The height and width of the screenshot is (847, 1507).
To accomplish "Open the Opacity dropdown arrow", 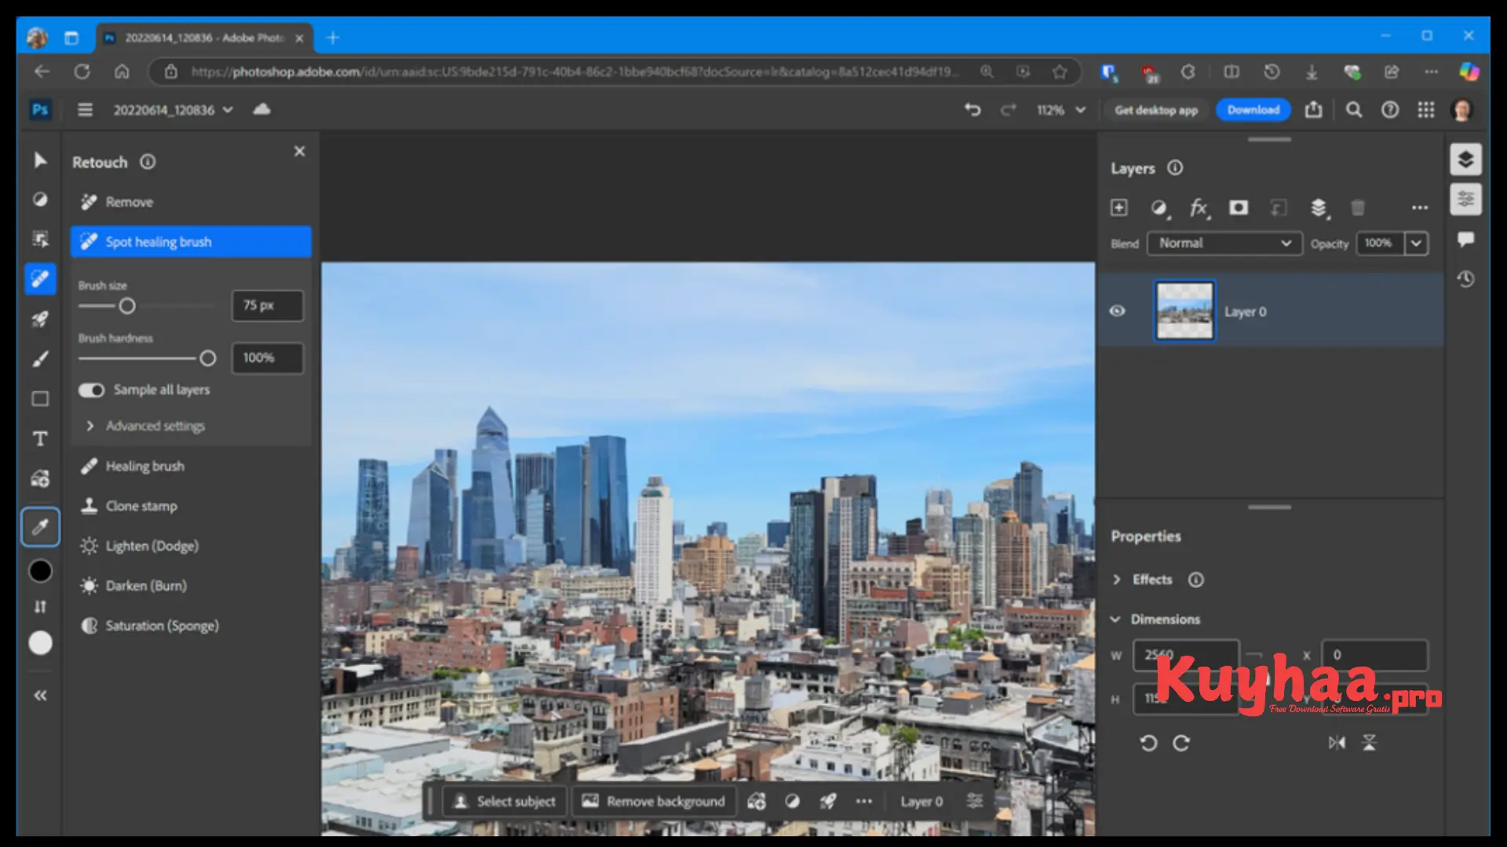I will 1416,243.
